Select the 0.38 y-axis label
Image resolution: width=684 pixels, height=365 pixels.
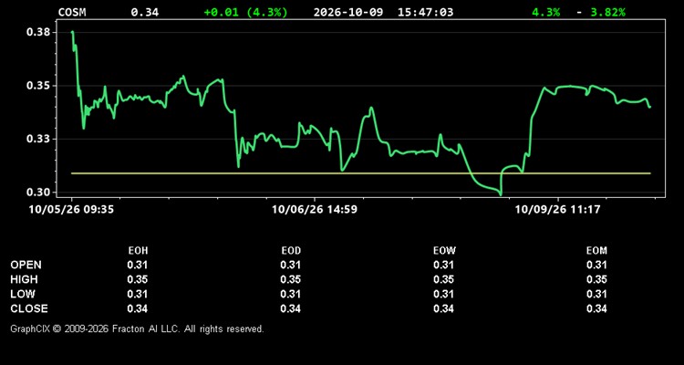click(39, 32)
